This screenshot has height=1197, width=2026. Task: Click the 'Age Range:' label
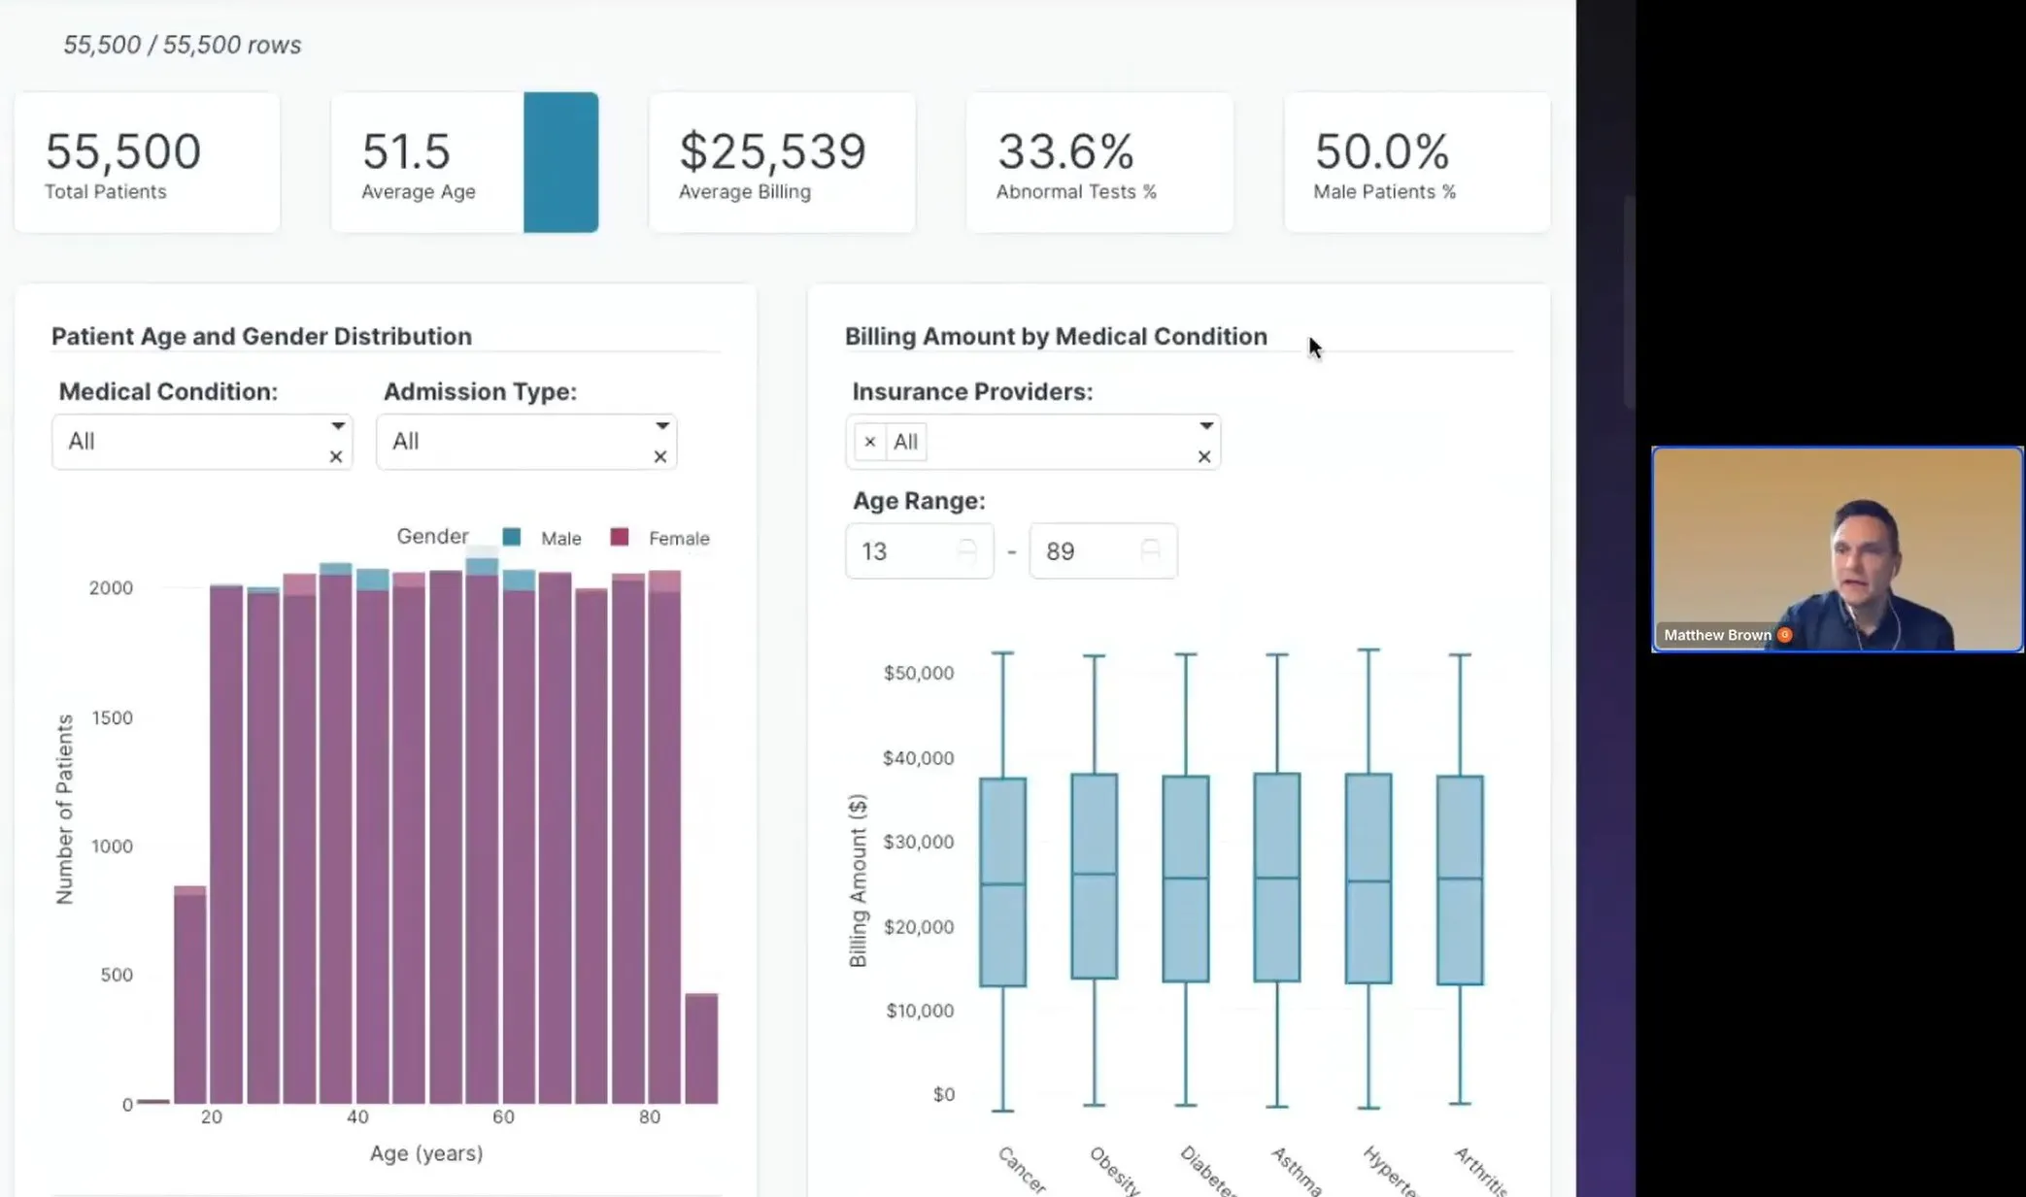pyautogui.click(x=919, y=501)
